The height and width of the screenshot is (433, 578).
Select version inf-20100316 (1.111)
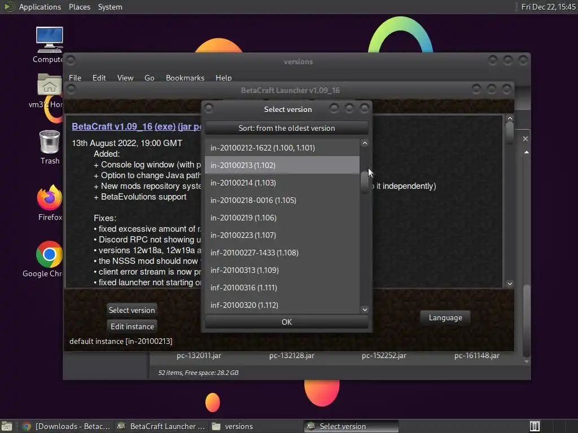click(282, 288)
